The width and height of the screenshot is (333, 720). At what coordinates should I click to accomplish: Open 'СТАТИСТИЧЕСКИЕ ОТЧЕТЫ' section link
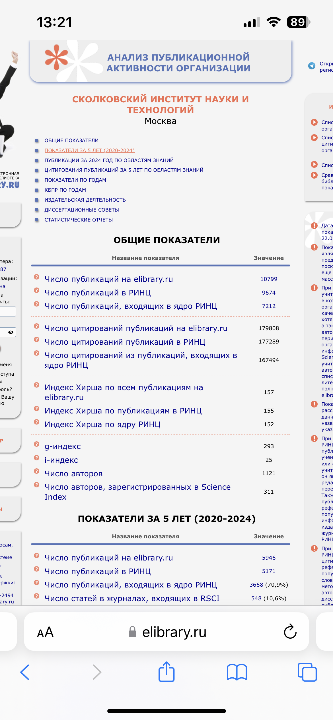pyautogui.click(x=79, y=220)
